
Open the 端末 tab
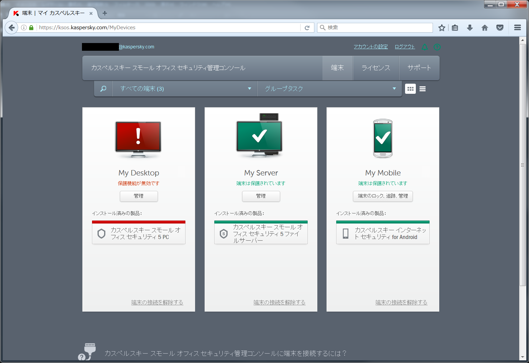coord(338,68)
